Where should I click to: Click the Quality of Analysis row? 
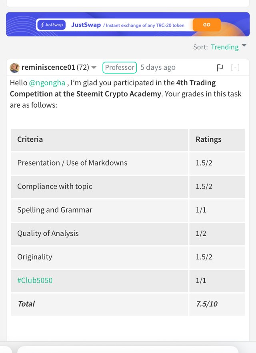tap(128, 234)
